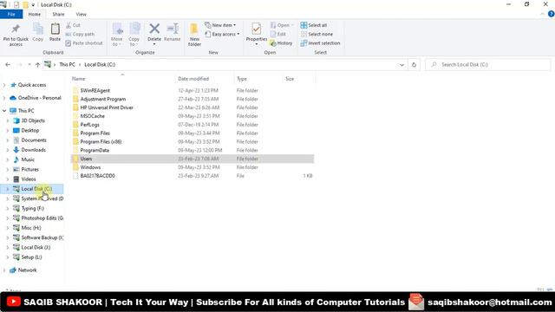Click Pin to Quick access icon
Viewport: 555px width, 312px height.
tap(16, 29)
